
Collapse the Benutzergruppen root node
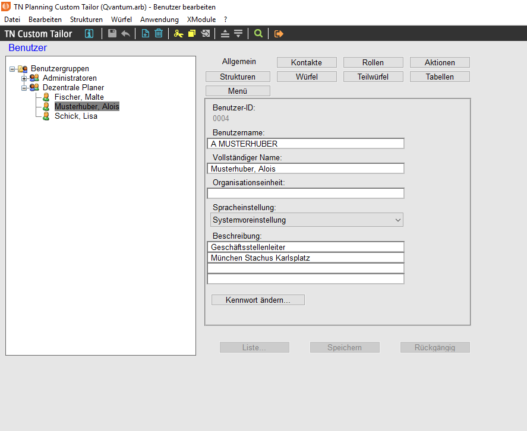[x=12, y=69]
